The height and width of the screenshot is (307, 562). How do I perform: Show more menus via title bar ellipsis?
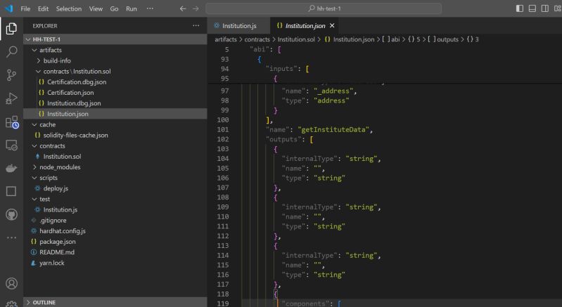pyautogui.click(x=150, y=8)
